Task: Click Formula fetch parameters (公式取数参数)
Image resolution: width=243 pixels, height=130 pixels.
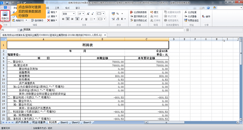Action: [139, 12]
